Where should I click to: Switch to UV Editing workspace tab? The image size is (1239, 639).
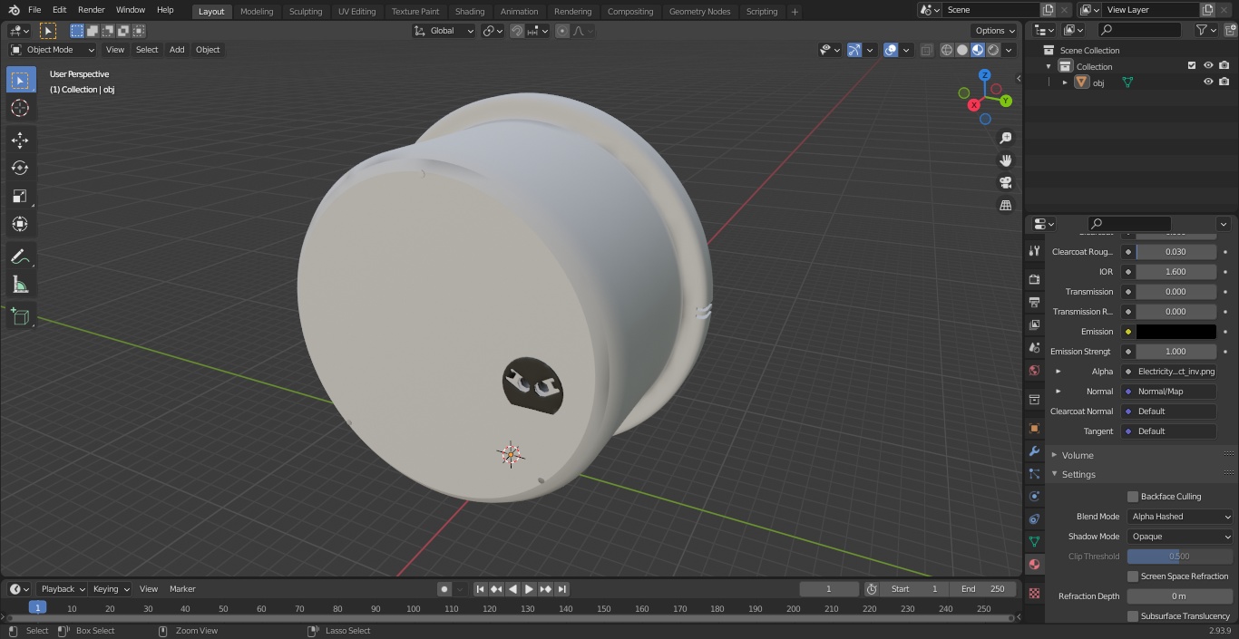(x=356, y=11)
